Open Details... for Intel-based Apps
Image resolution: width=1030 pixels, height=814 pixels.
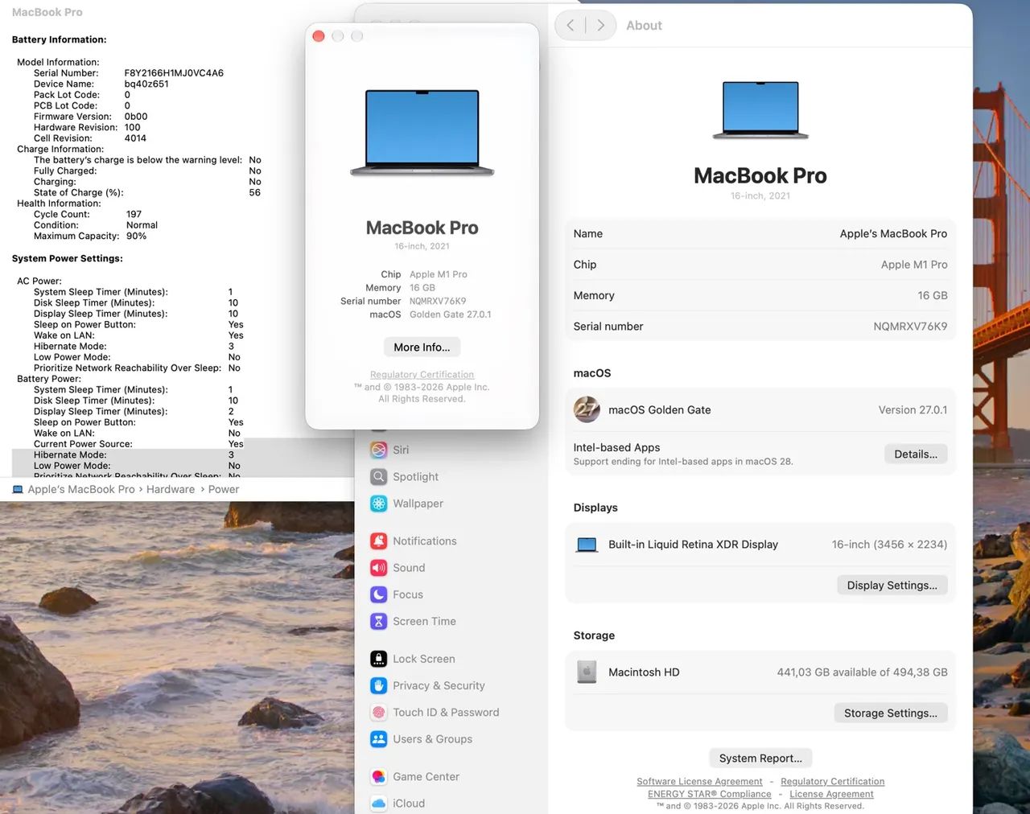pyautogui.click(x=916, y=454)
